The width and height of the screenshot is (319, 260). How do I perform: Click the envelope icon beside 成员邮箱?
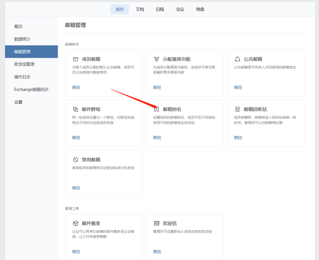pyautogui.click(x=76, y=59)
